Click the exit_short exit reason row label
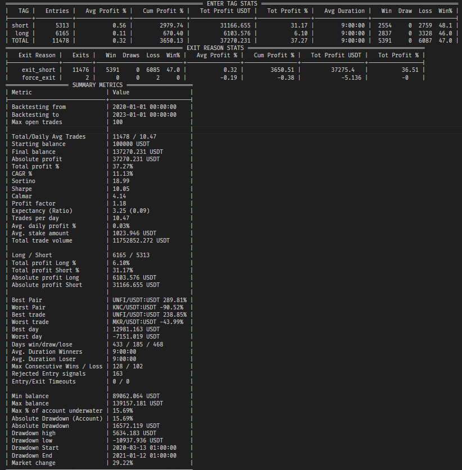The height and width of the screenshot is (470, 462). coord(39,70)
